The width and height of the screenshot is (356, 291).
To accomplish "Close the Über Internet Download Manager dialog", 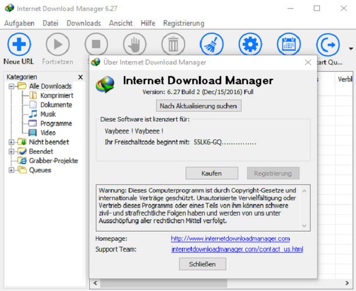I will pos(308,62).
